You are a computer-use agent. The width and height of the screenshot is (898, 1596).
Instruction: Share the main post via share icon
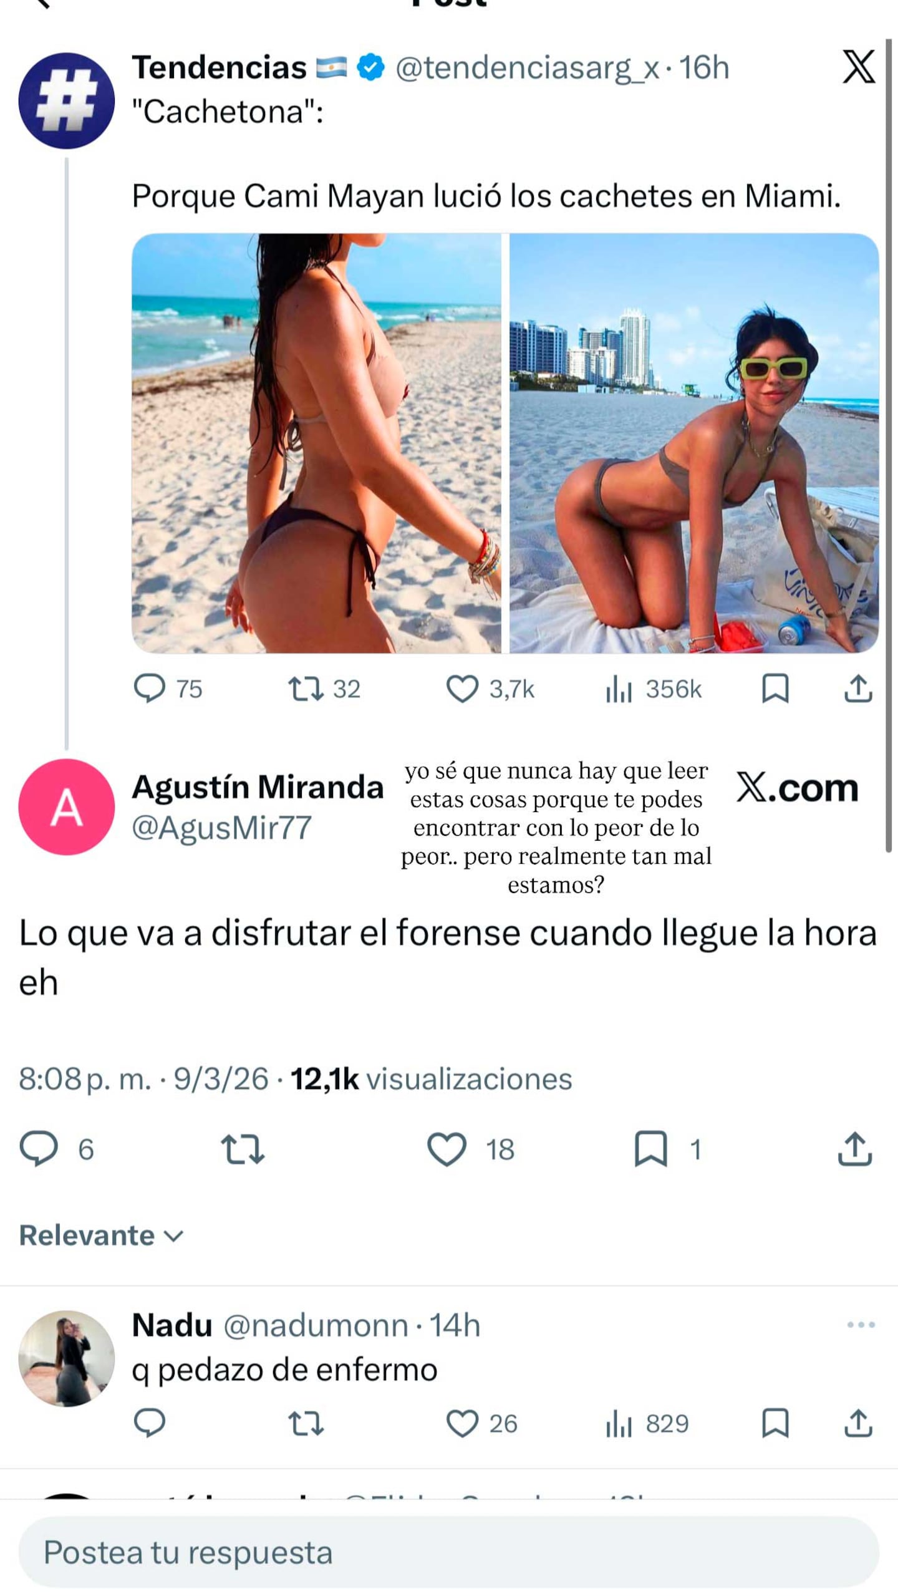click(855, 1149)
